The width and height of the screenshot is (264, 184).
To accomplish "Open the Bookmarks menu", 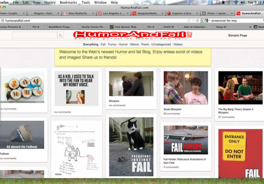I will (68, 3).
